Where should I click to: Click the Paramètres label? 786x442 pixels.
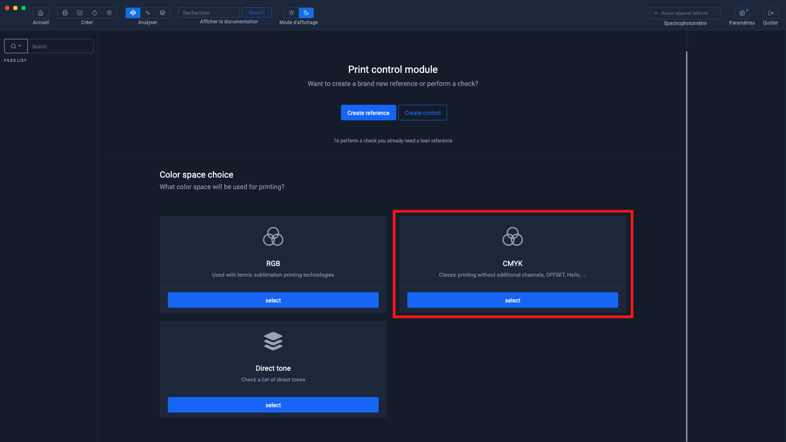[x=742, y=23]
